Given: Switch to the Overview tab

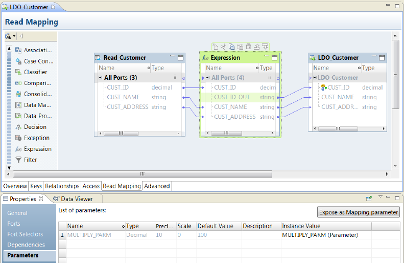Looking at the screenshot, I should coord(15,186).
